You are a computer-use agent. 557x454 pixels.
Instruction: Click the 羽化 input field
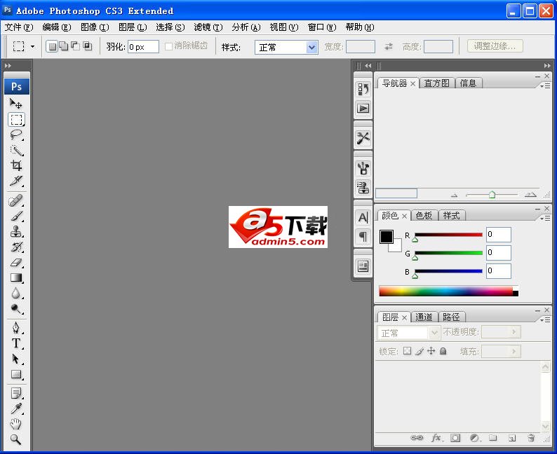click(142, 47)
